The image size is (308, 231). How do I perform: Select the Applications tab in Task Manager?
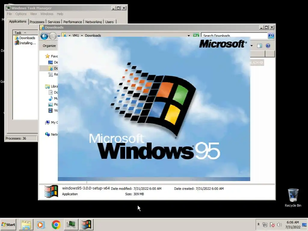click(x=18, y=21)
